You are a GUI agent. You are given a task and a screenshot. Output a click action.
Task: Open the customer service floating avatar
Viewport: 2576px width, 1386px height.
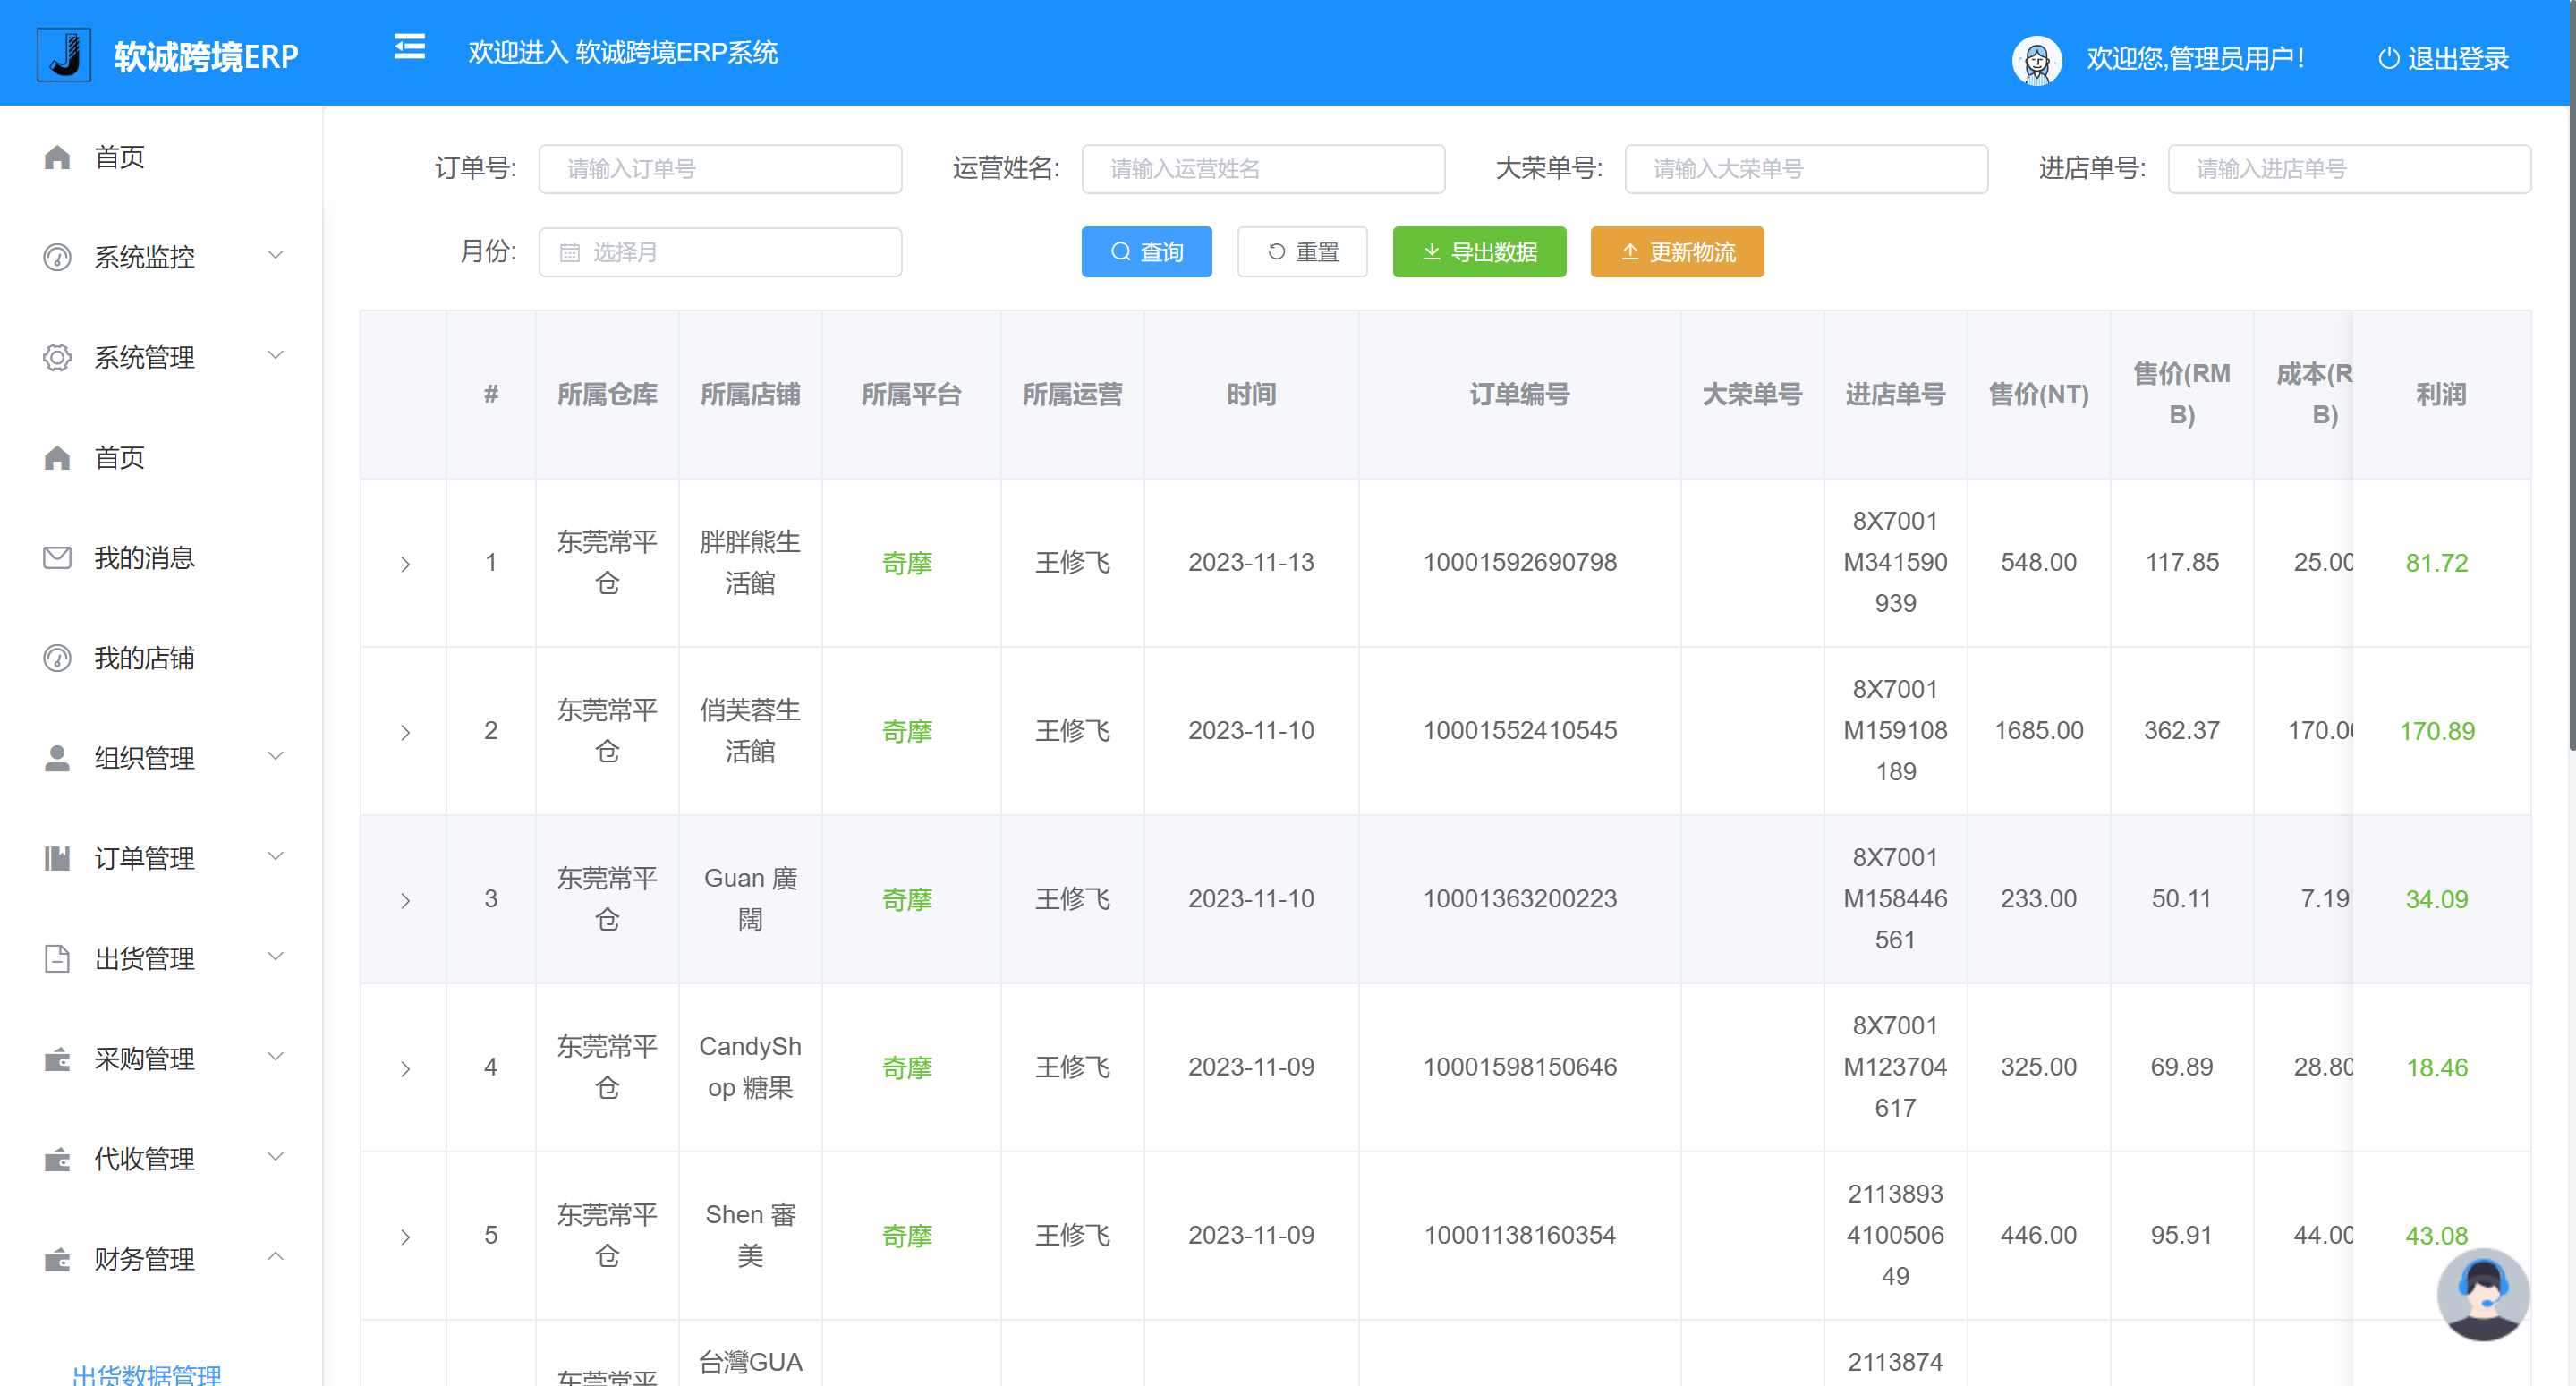[2483, 1295]
